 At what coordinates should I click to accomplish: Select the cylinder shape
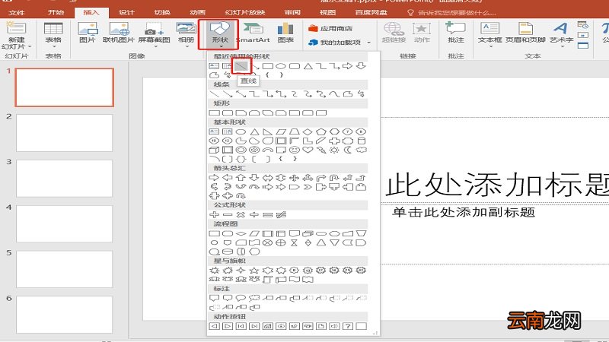click(x=361, y=141)
